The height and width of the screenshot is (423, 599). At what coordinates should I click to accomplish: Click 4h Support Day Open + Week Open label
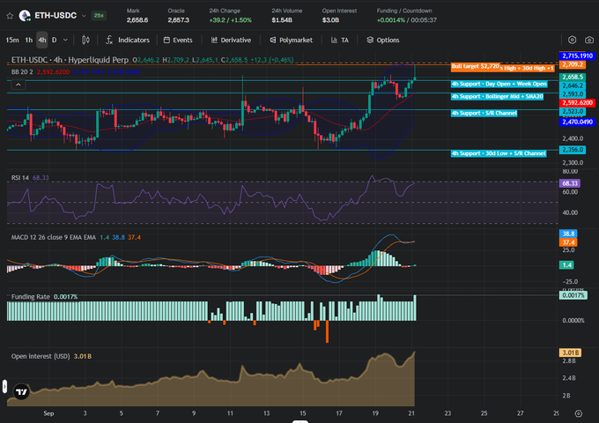[x=499, y=84]
